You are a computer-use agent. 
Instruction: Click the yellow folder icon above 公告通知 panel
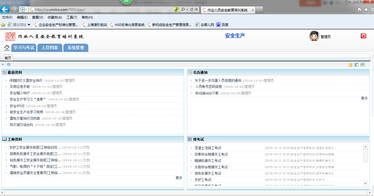350,65
